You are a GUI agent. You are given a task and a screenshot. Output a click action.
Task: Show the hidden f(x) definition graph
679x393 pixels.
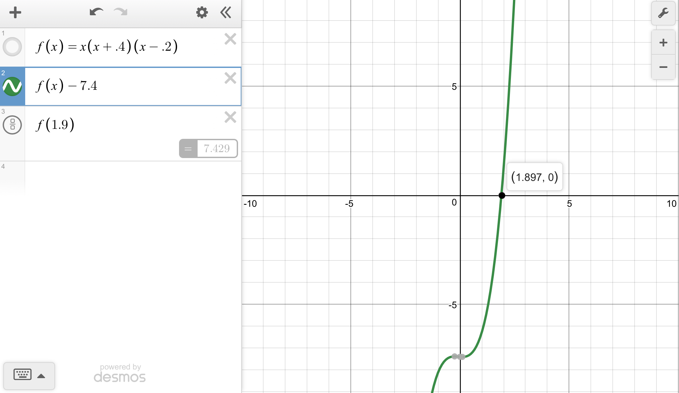(12, 47)
